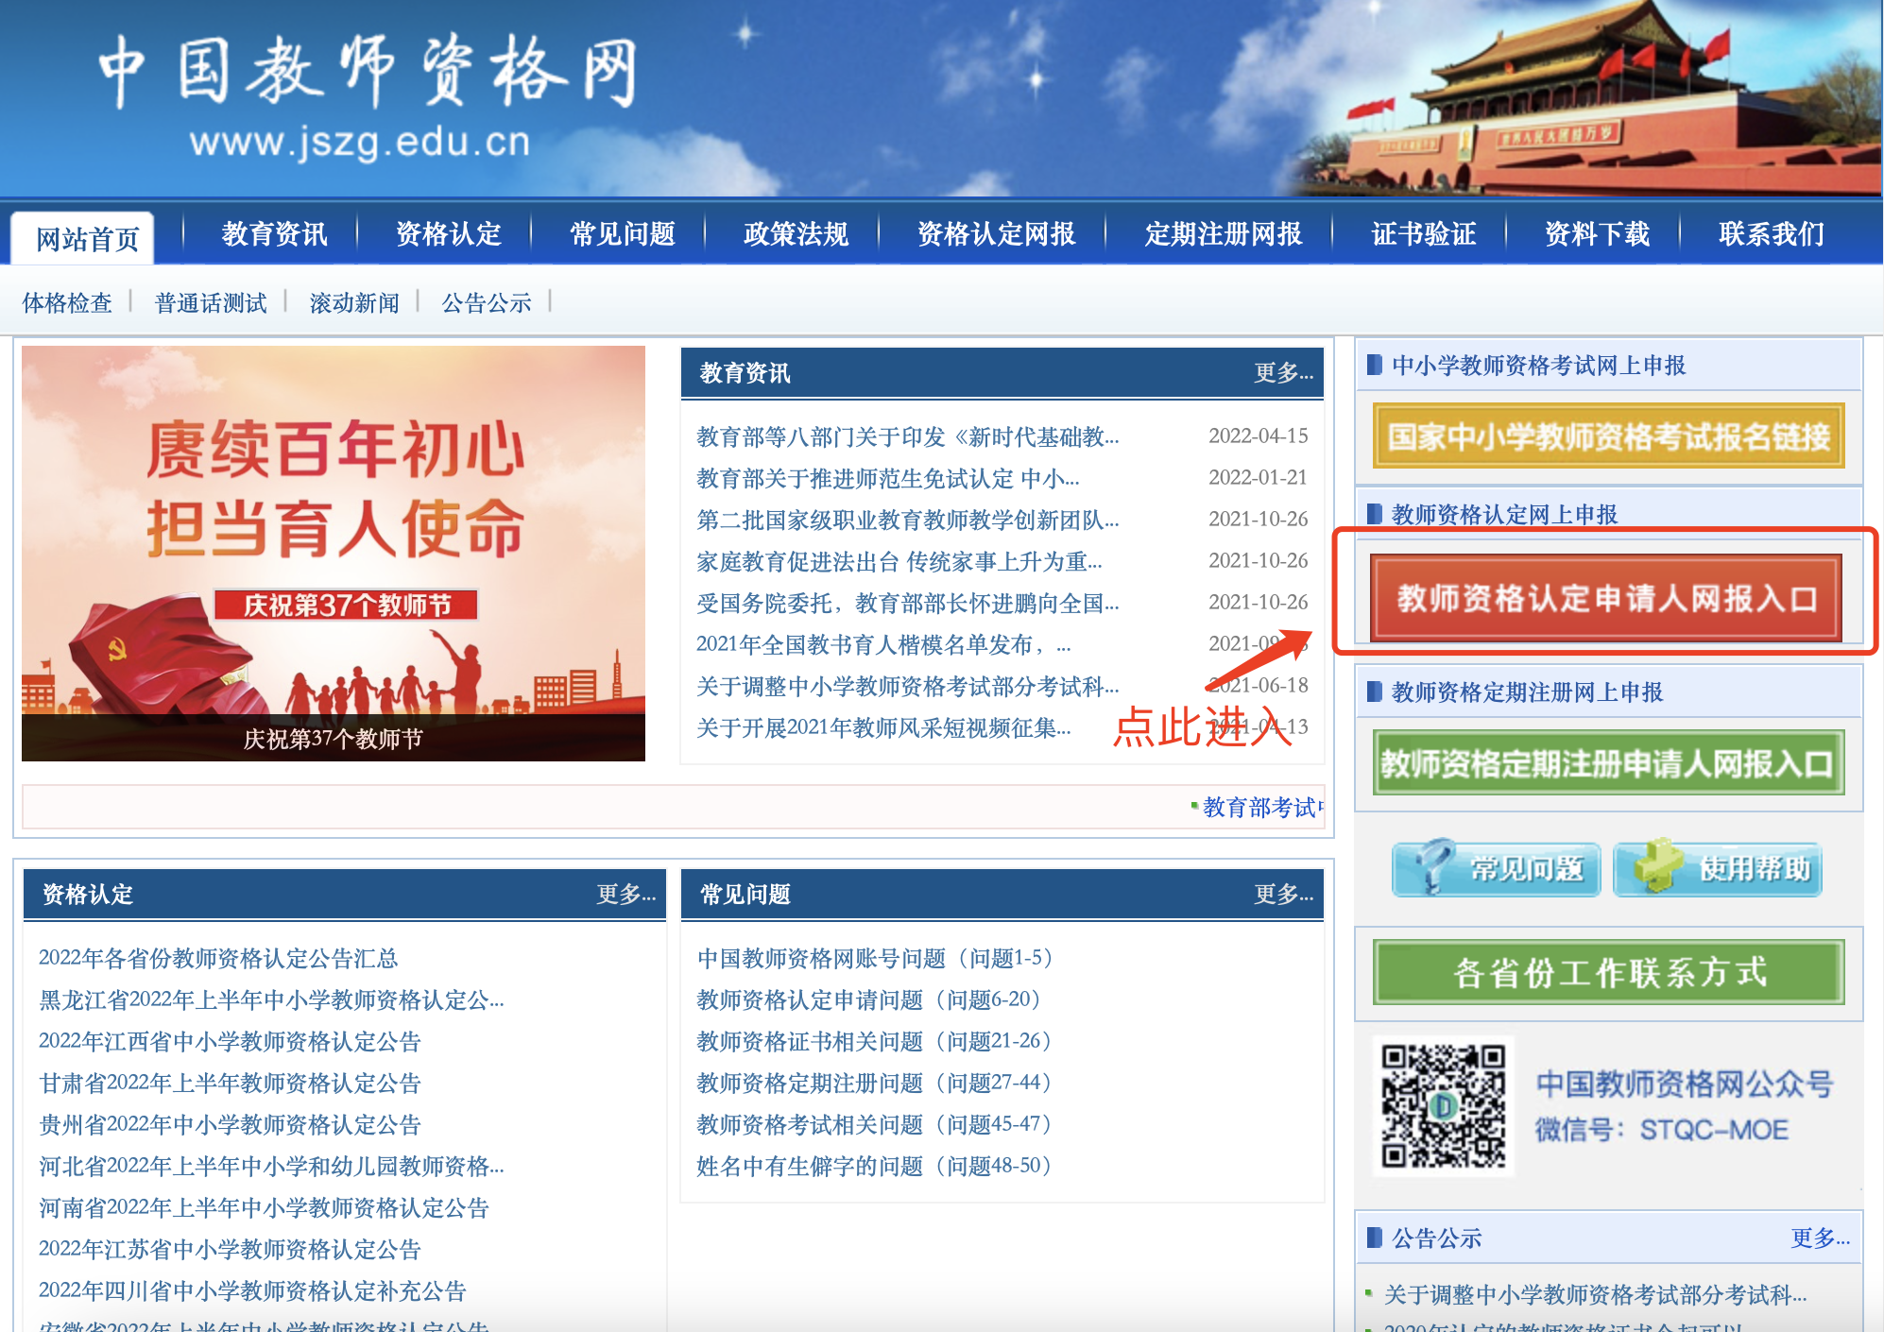Click the question mark 常见问题 icon button

[1496, 868]
